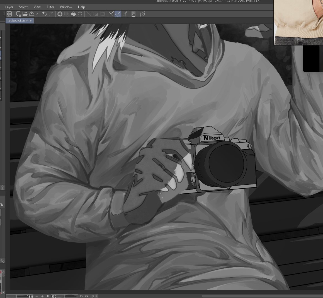Screen dimensions: 323x298
Task: Toggle Show selection border icon
Action: tap(102, 14)
